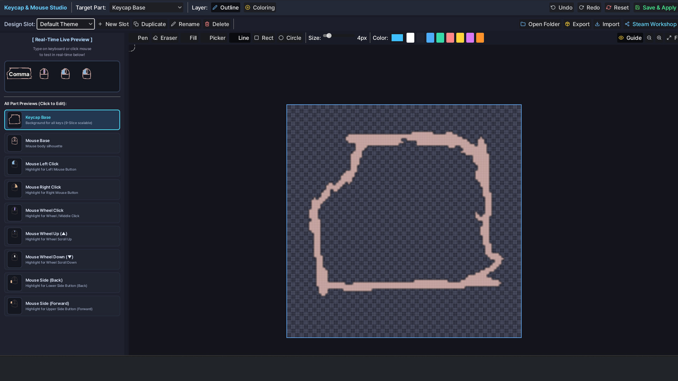Viewport: 678px width, 381px height.
Task: Select Mouse Wheel Click part
Action: [x=62, y=213]
